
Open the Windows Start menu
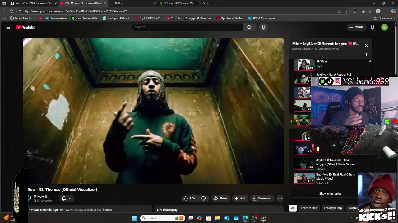coord(135,218)
